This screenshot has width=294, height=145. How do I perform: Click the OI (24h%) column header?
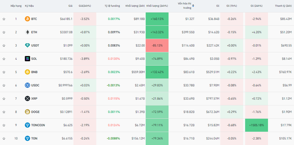(257, 6)
